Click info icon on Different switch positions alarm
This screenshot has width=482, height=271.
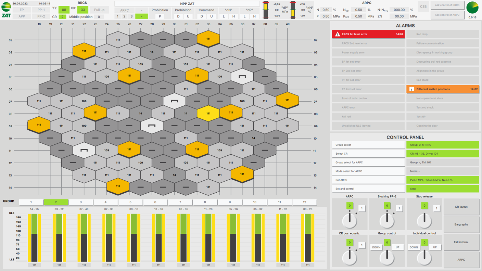[x=411, y=89]
